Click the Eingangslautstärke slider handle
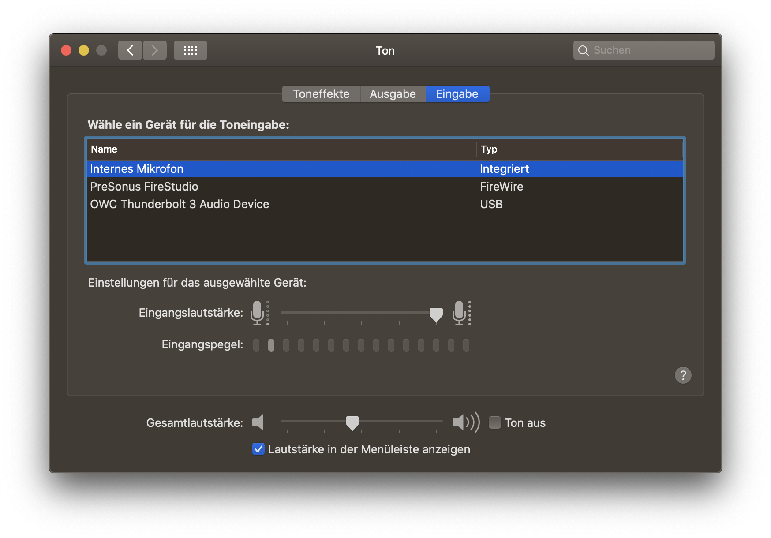Image resolution: width=771 pixels, height=538 pixels. point(436,314)
